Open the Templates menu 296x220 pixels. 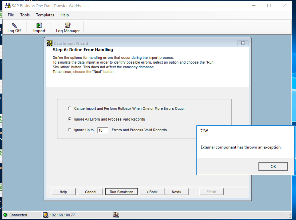tap(45, 15)
